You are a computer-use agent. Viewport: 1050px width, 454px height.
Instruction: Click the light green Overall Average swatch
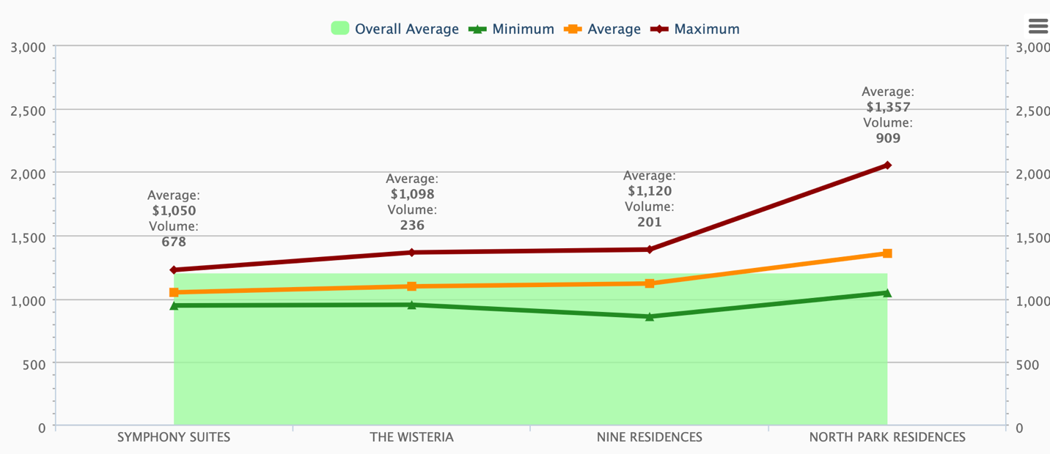[x=339, y=29]
